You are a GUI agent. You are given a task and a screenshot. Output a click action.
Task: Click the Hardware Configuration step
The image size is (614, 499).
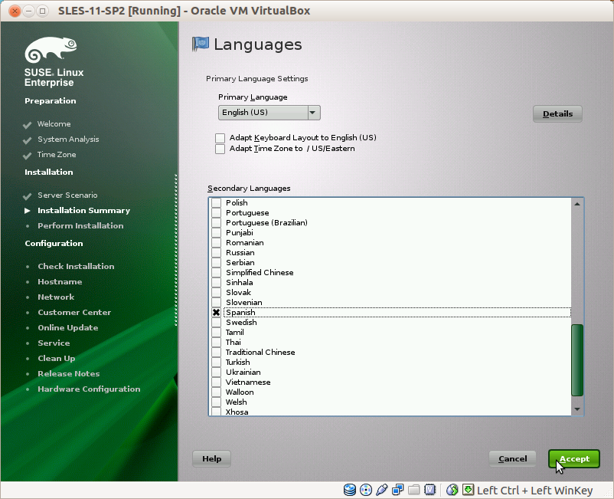(89, 389)
